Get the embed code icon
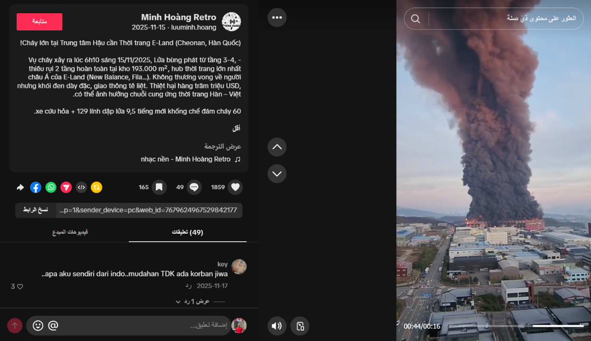Image resolution: width=591 pixels, height=341 pixels. click(81, 187)
